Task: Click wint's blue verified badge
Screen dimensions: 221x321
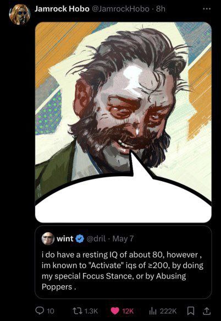Action: pos(80,239)
